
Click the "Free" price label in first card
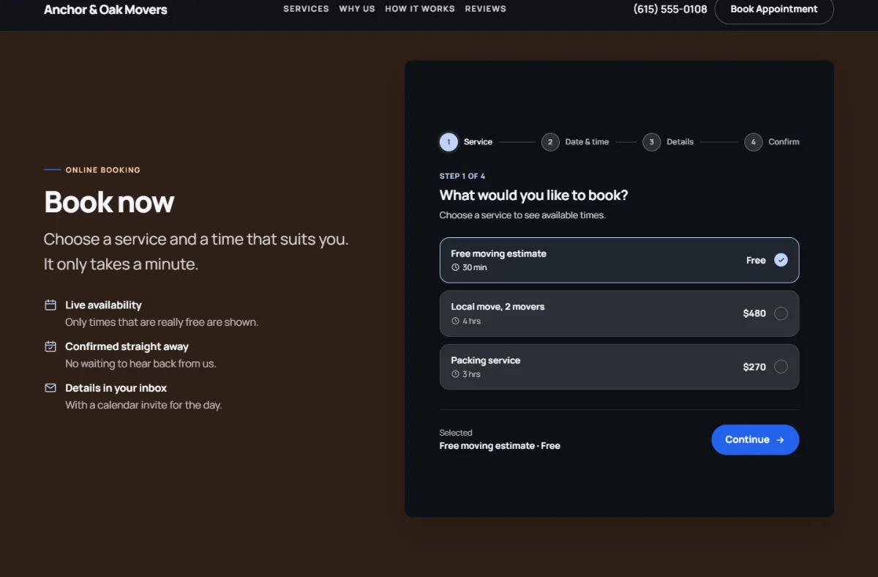(756, 260)
